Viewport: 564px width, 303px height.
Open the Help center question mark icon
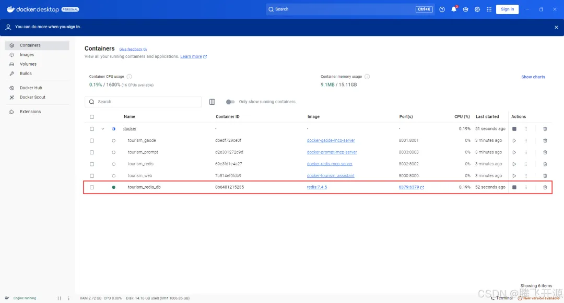[442, 9]
